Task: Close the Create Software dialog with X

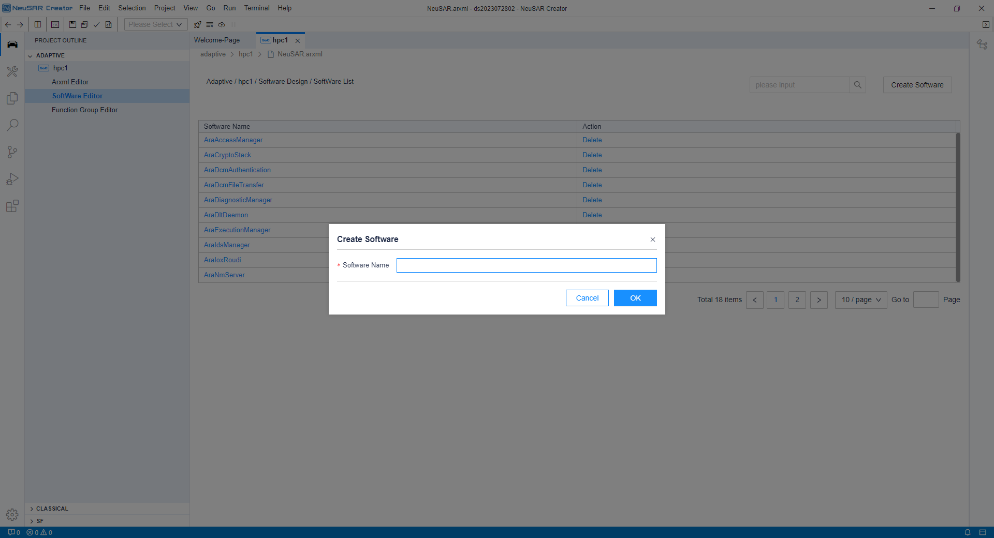Action: (x=652, y=240)
